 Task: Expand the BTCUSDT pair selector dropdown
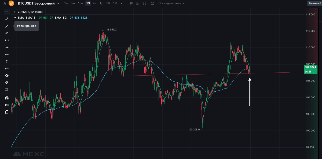click(58, 3)
